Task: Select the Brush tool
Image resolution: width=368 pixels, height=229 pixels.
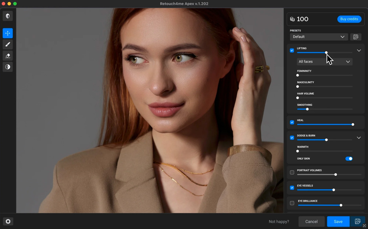Action: click(8, 44)
